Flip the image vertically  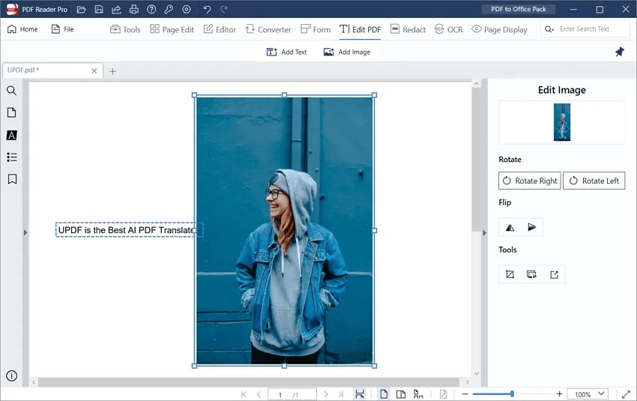[532, 227]
